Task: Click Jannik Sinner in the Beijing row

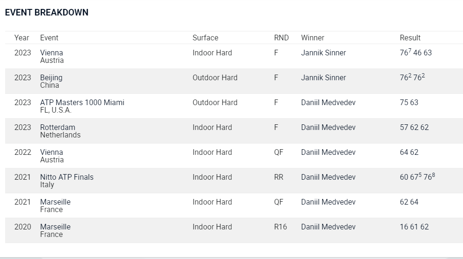Action: [323, 78]
